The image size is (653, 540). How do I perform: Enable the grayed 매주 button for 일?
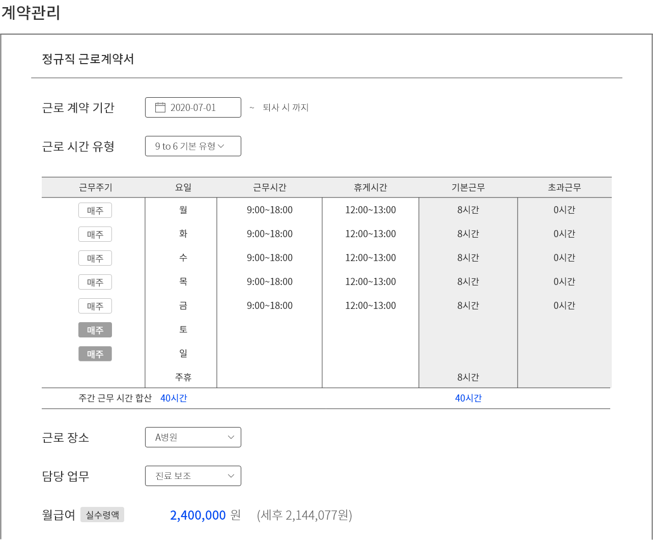tap(95, 354)
